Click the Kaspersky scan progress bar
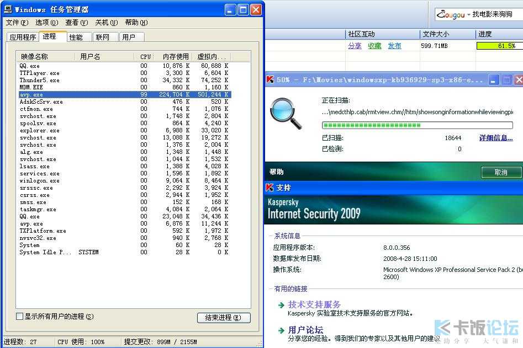This screenshot has height=348, width=523. pos(418,125)
